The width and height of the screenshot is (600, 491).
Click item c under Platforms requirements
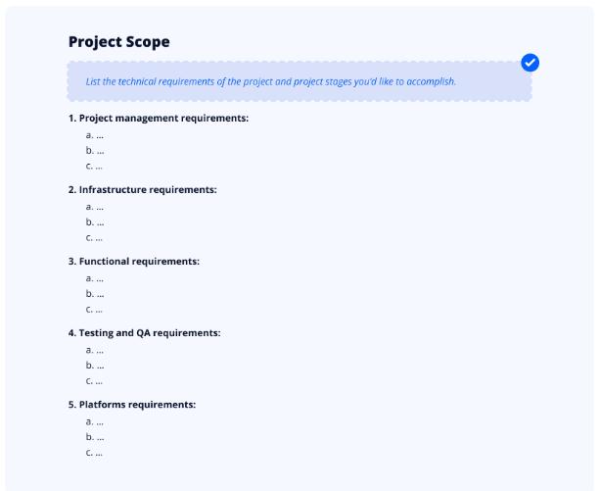(x=94, y=453)
